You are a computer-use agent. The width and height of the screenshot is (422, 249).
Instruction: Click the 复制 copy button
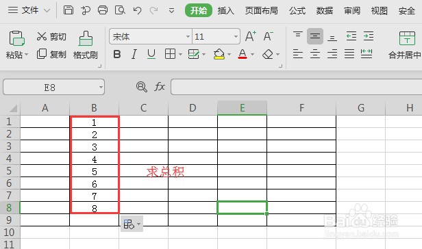[x=51, y=54]
